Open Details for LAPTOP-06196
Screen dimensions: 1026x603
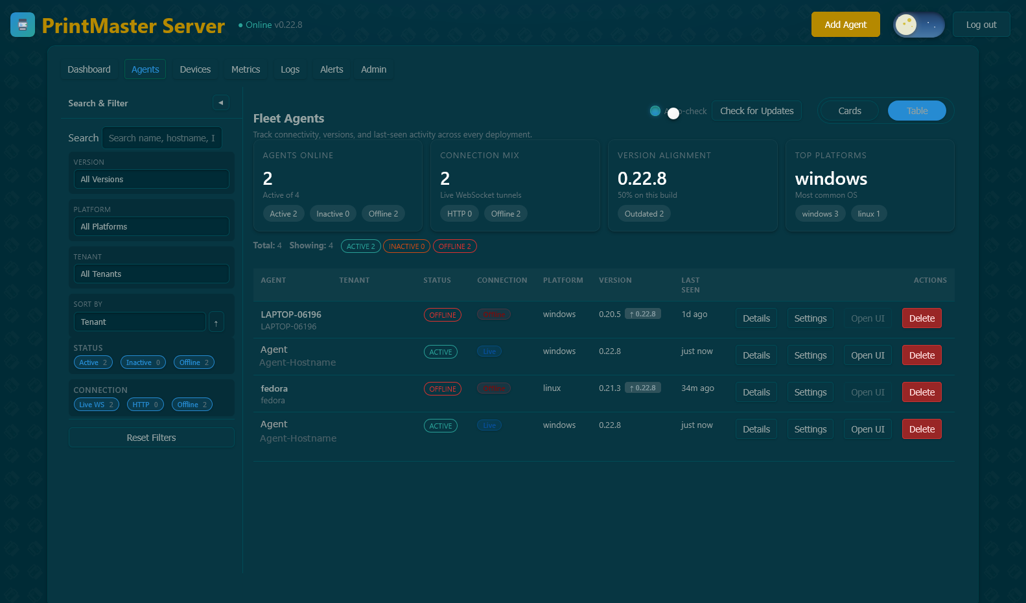pos(756,318)
